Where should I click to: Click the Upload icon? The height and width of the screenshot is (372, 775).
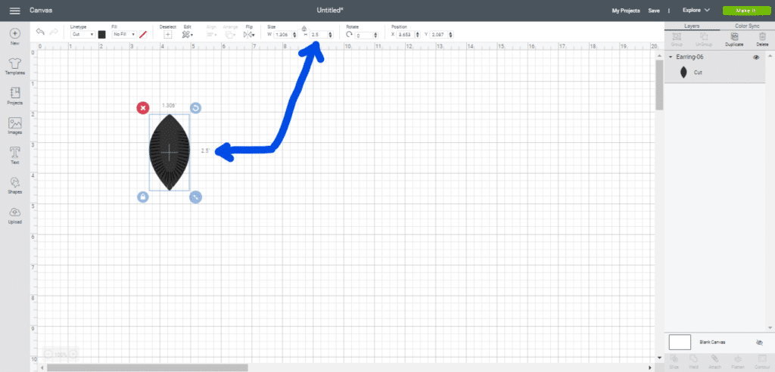[x=14, y=214]
